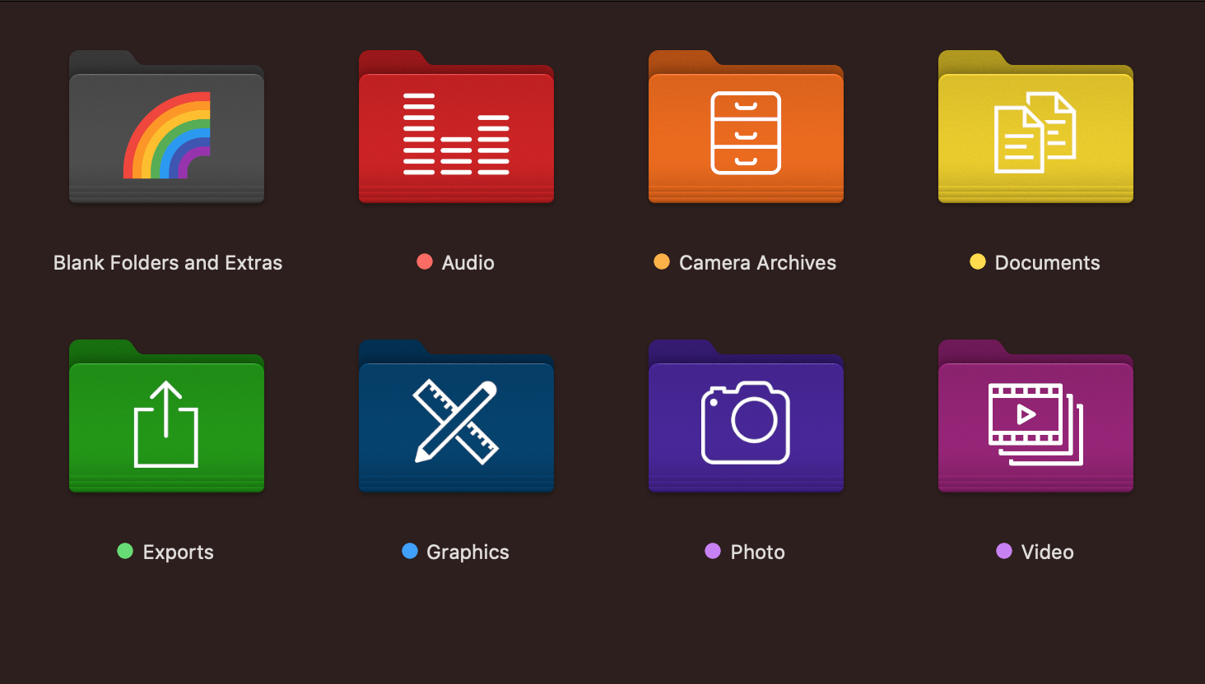Select the Camera Archives folder name label
The height and width of the screenshot is (684, 1205).
(757, 262)
